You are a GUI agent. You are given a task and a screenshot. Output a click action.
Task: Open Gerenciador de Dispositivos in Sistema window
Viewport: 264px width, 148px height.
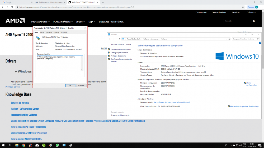pyautogui.click(x=121, y=49)
